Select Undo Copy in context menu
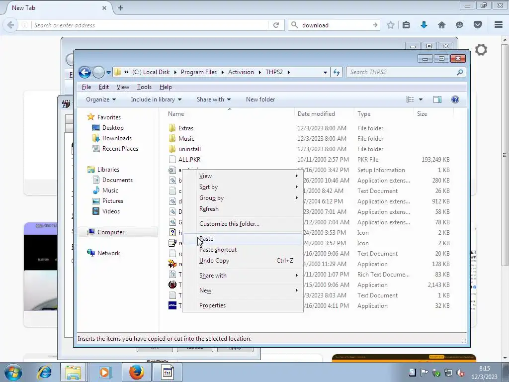The width and height of the screenshot is (509, 382). click(x=243, y=261)
